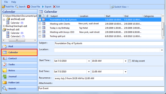Open the Help menu

tap(13, 2)
